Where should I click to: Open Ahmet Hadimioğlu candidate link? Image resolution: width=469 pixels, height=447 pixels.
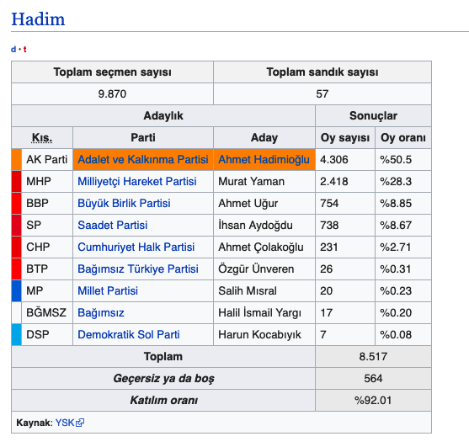coord(264,159)
